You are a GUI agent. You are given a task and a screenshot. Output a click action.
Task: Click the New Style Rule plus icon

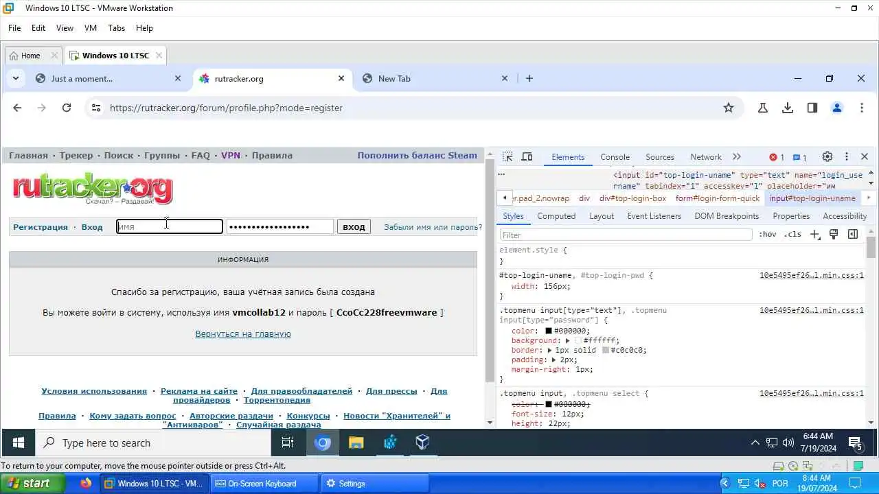[815, 234]
